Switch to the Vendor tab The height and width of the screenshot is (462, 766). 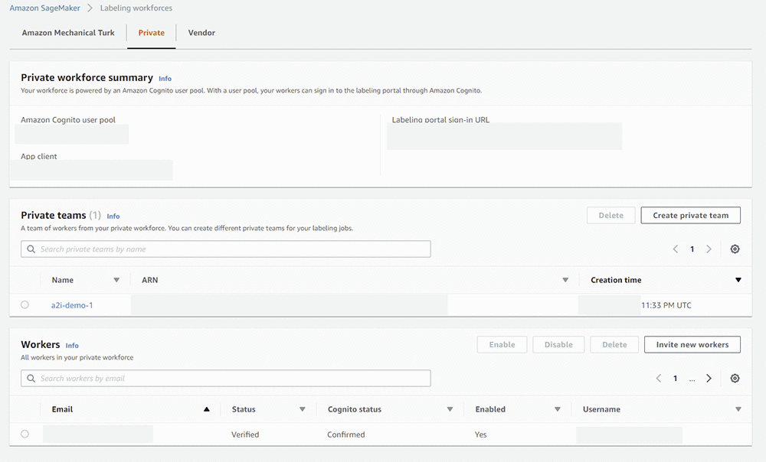(x=201, y=33)
